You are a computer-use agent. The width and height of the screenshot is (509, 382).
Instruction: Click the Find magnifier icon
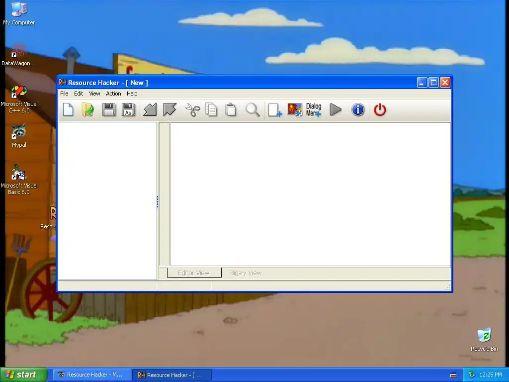(x=252, y=109)
